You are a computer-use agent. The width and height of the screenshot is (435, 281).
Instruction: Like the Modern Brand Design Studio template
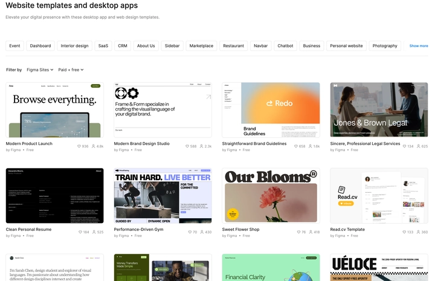point(187,146)
